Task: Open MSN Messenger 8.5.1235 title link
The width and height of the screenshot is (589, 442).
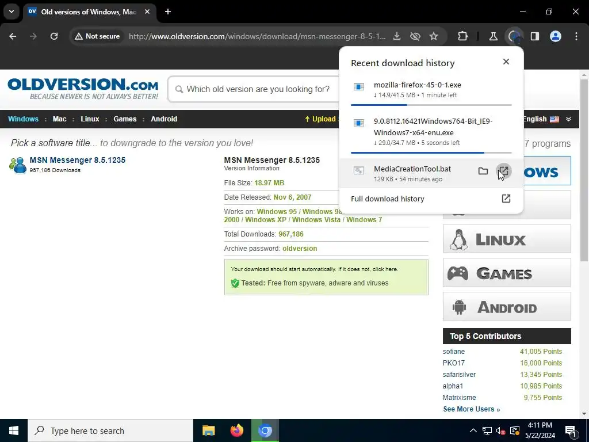Action: (78, 160)
